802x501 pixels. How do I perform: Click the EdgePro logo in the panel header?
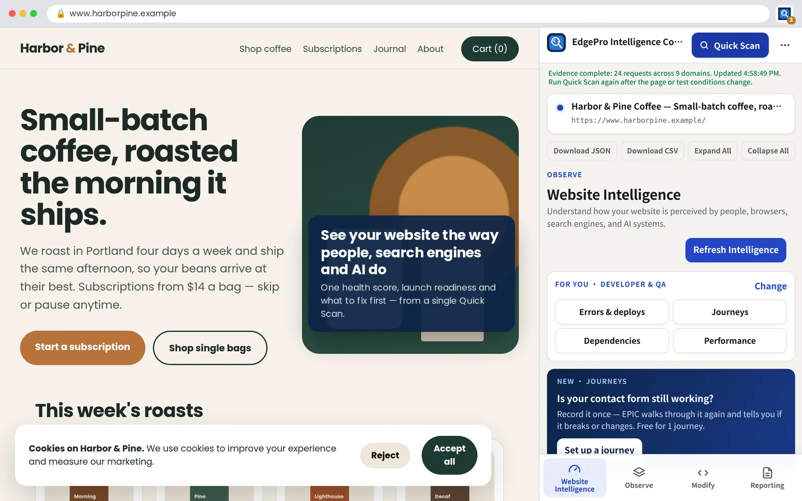pos(556,43)
